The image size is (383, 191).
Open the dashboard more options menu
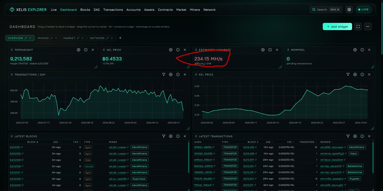tap(368, 27)
